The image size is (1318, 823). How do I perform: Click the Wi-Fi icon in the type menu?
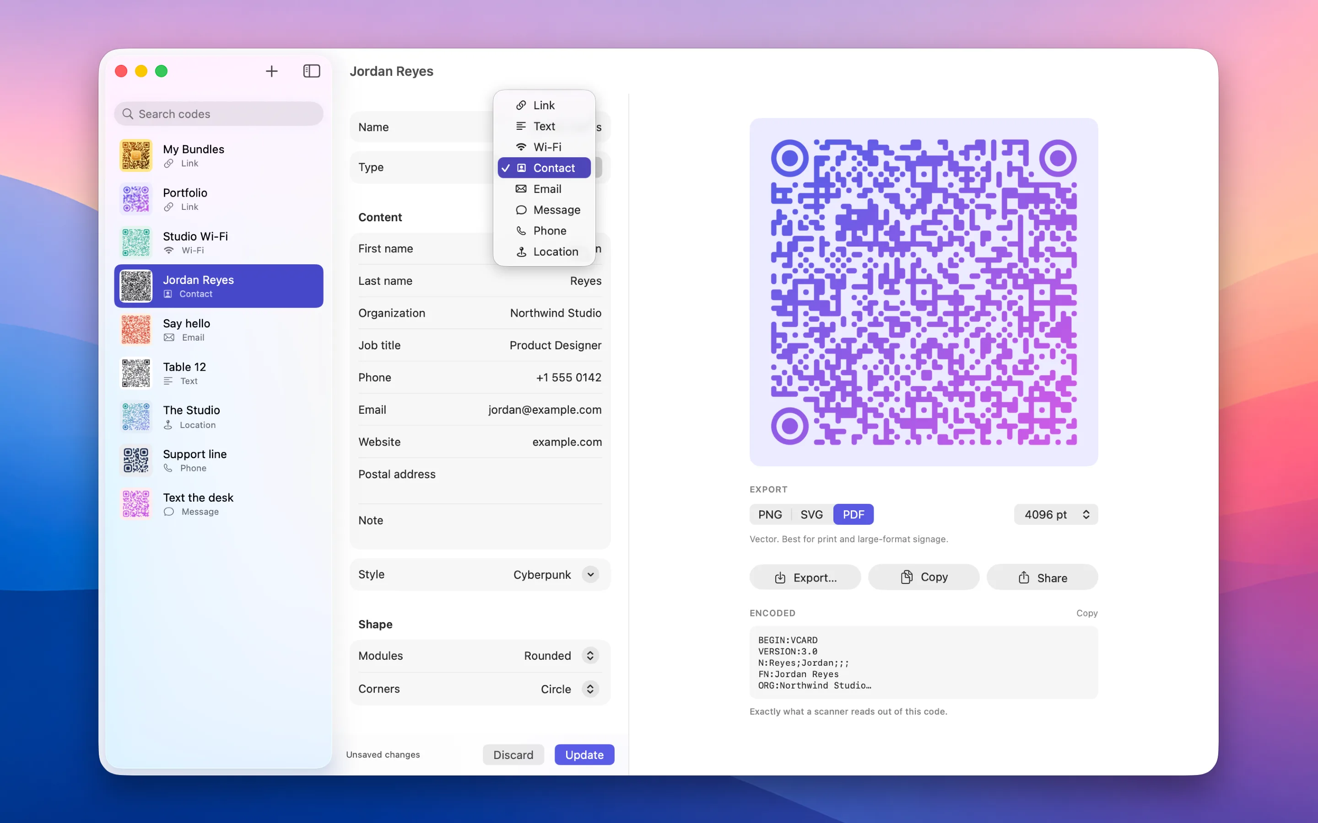pos(521,147)
